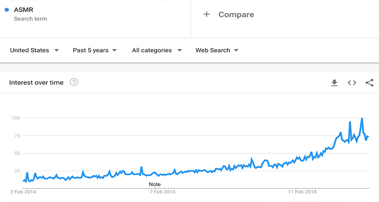Click the 75 axis value label
Image resolution: width=379 pixels, height=202 pixels.
tap(16, 136)
